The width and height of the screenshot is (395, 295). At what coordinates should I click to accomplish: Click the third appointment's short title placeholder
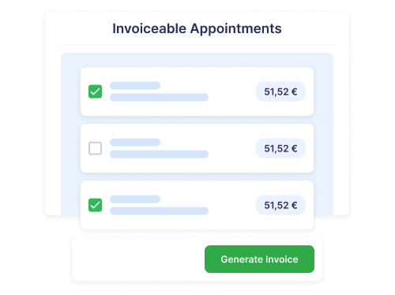point(135,199)
